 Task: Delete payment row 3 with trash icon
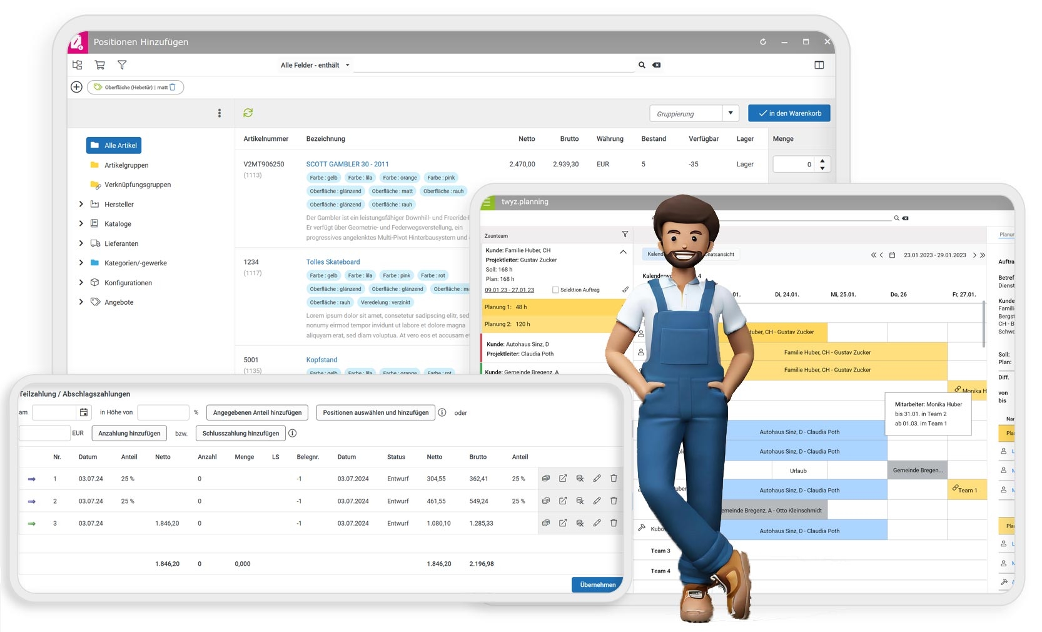coord(614,523)
